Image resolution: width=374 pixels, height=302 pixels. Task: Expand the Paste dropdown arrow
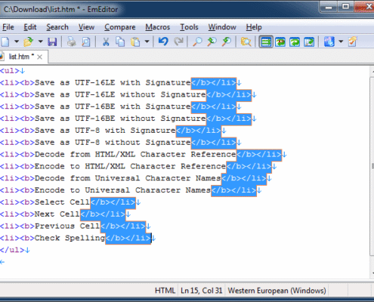(147, 42)
